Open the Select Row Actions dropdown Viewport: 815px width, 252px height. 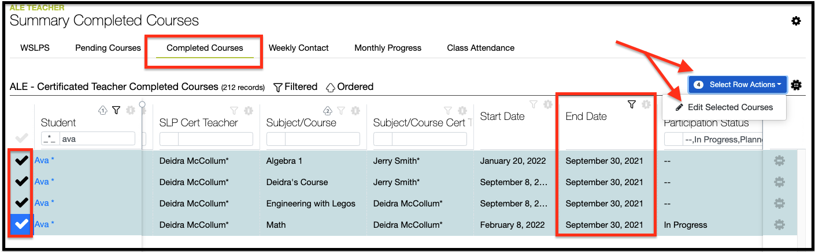coord(738,85)
